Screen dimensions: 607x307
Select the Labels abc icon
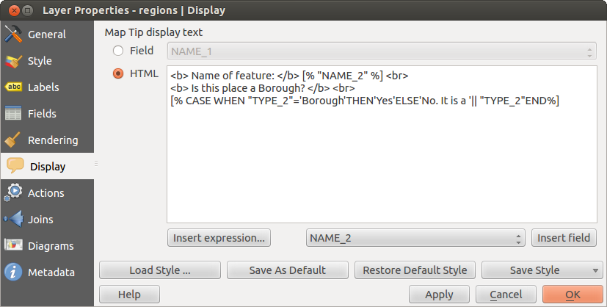pyautogui.click(x=12, y=87)
